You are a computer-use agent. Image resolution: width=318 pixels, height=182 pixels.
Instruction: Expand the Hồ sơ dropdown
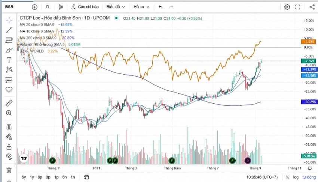[141, 7]
